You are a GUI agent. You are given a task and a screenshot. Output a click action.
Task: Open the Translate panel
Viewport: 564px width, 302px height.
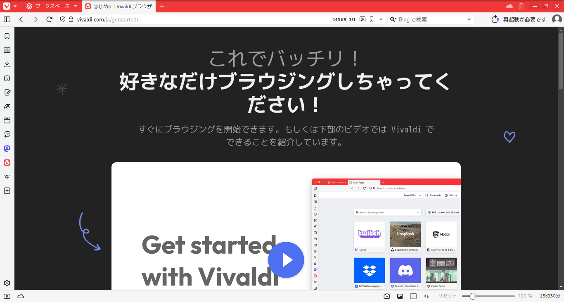7,106
